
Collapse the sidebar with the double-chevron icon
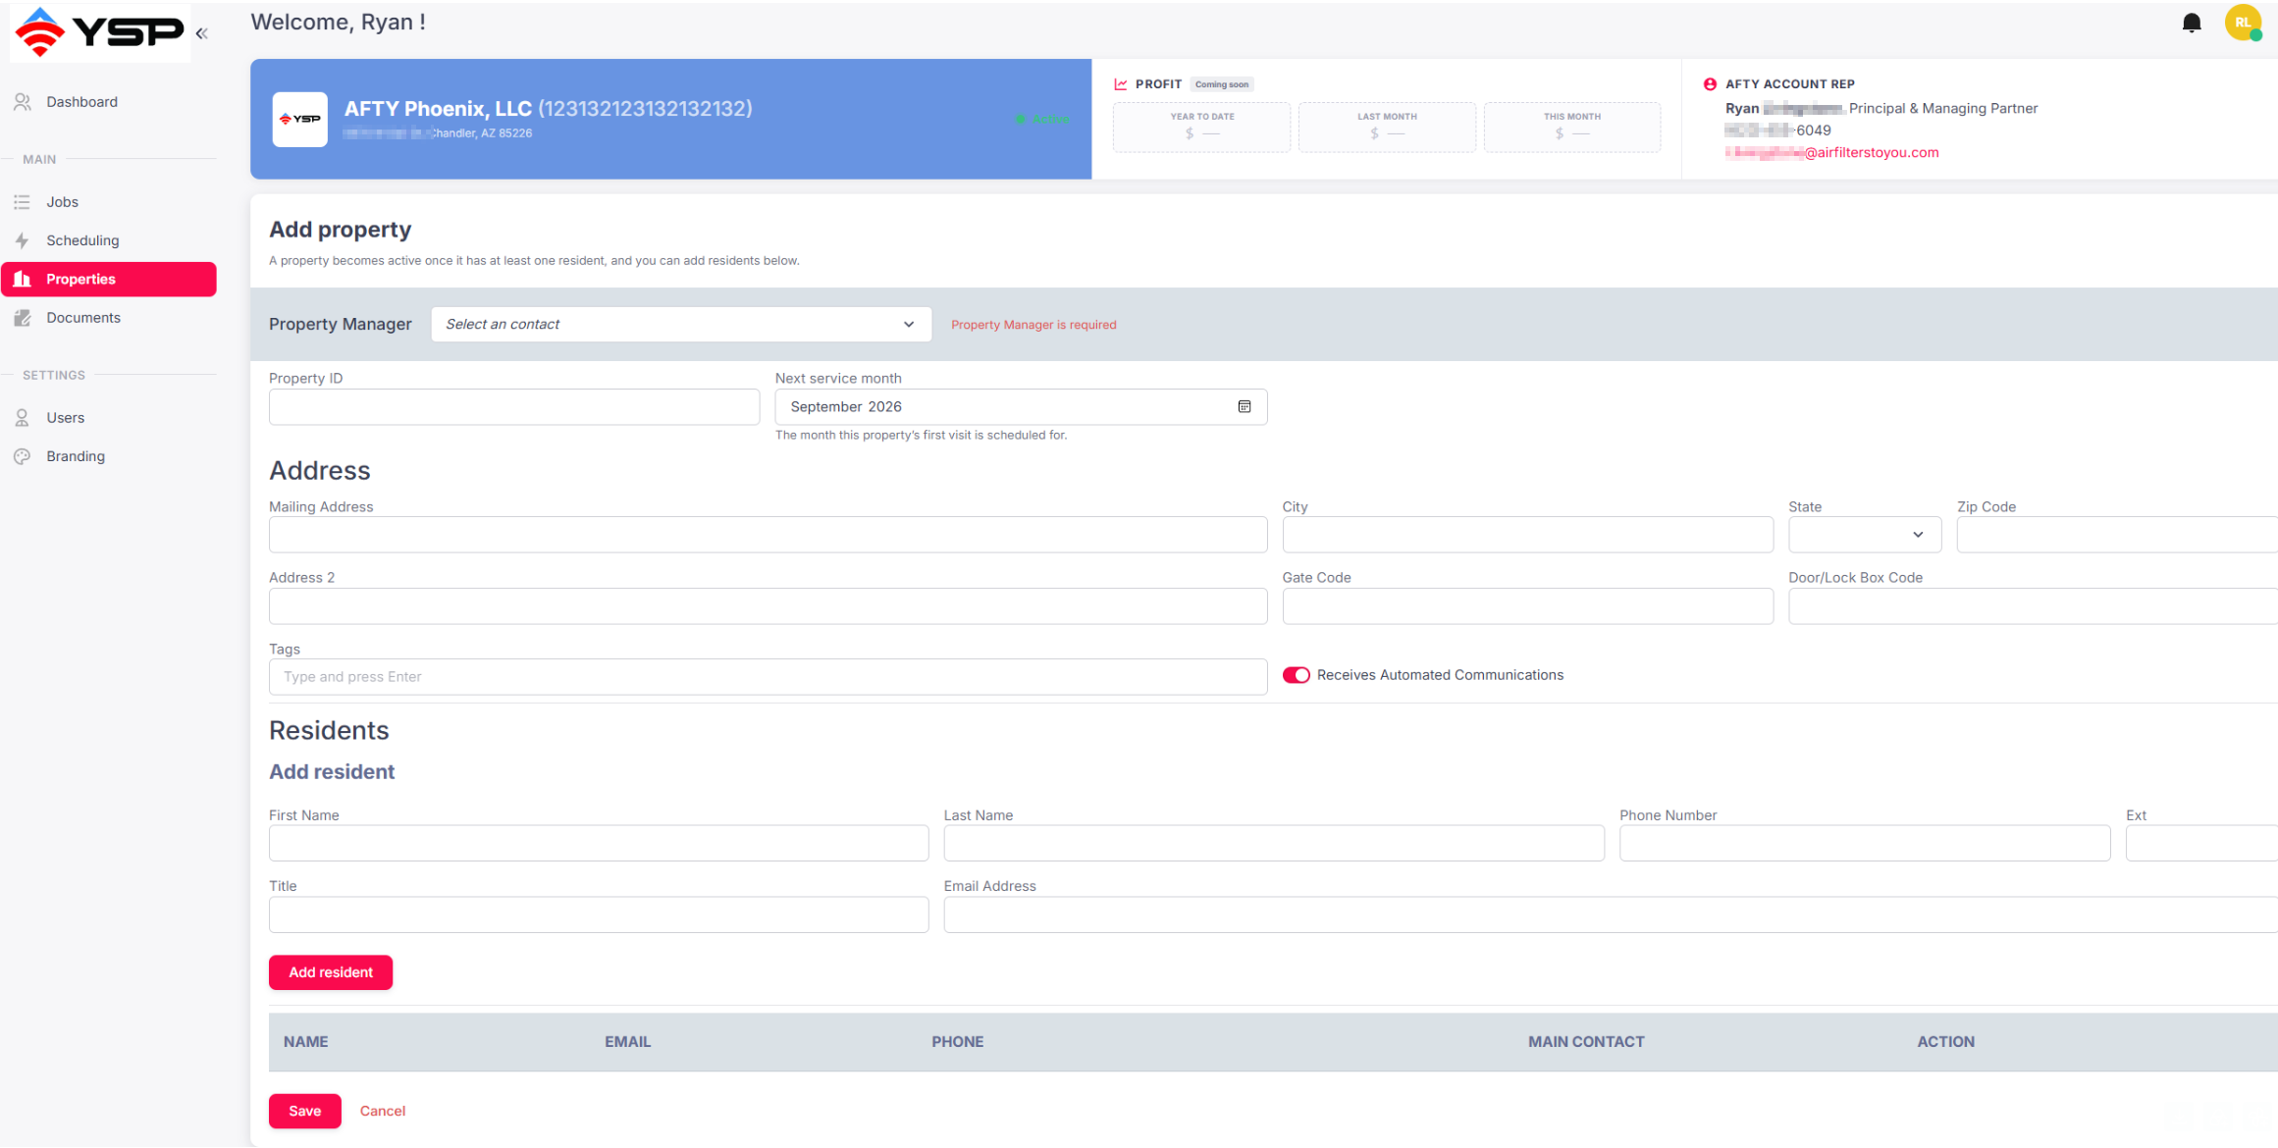(202, 33)
